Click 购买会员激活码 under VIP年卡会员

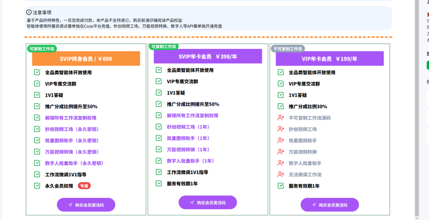(329, 205)
